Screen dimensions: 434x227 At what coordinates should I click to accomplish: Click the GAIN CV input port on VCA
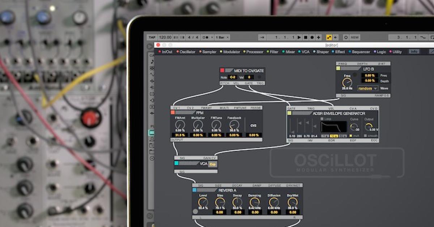click(x=210, y=158)
